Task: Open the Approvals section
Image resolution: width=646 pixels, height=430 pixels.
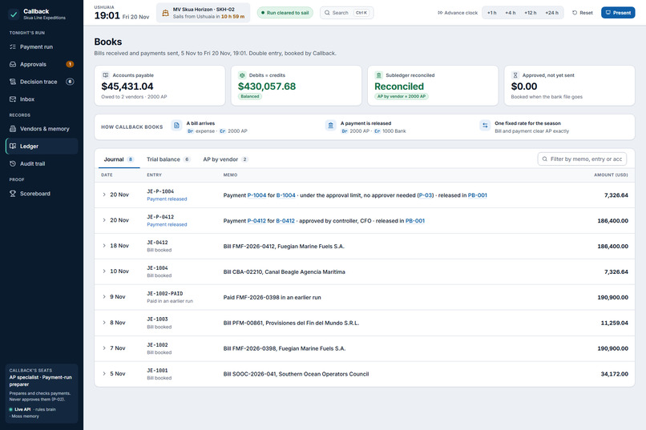Action: (x=41, y=64)
